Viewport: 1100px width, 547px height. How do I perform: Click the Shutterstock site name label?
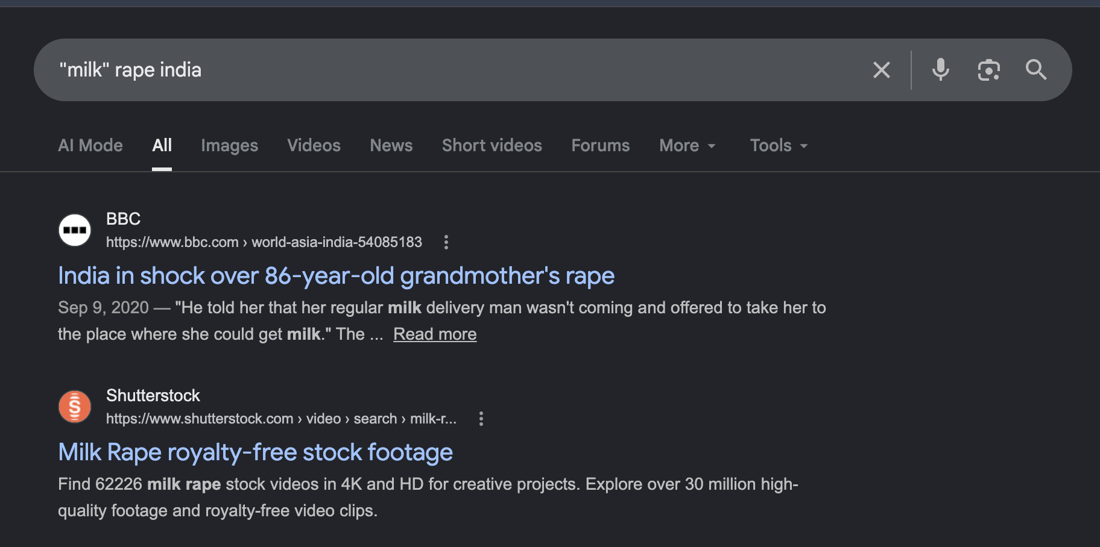153,395
